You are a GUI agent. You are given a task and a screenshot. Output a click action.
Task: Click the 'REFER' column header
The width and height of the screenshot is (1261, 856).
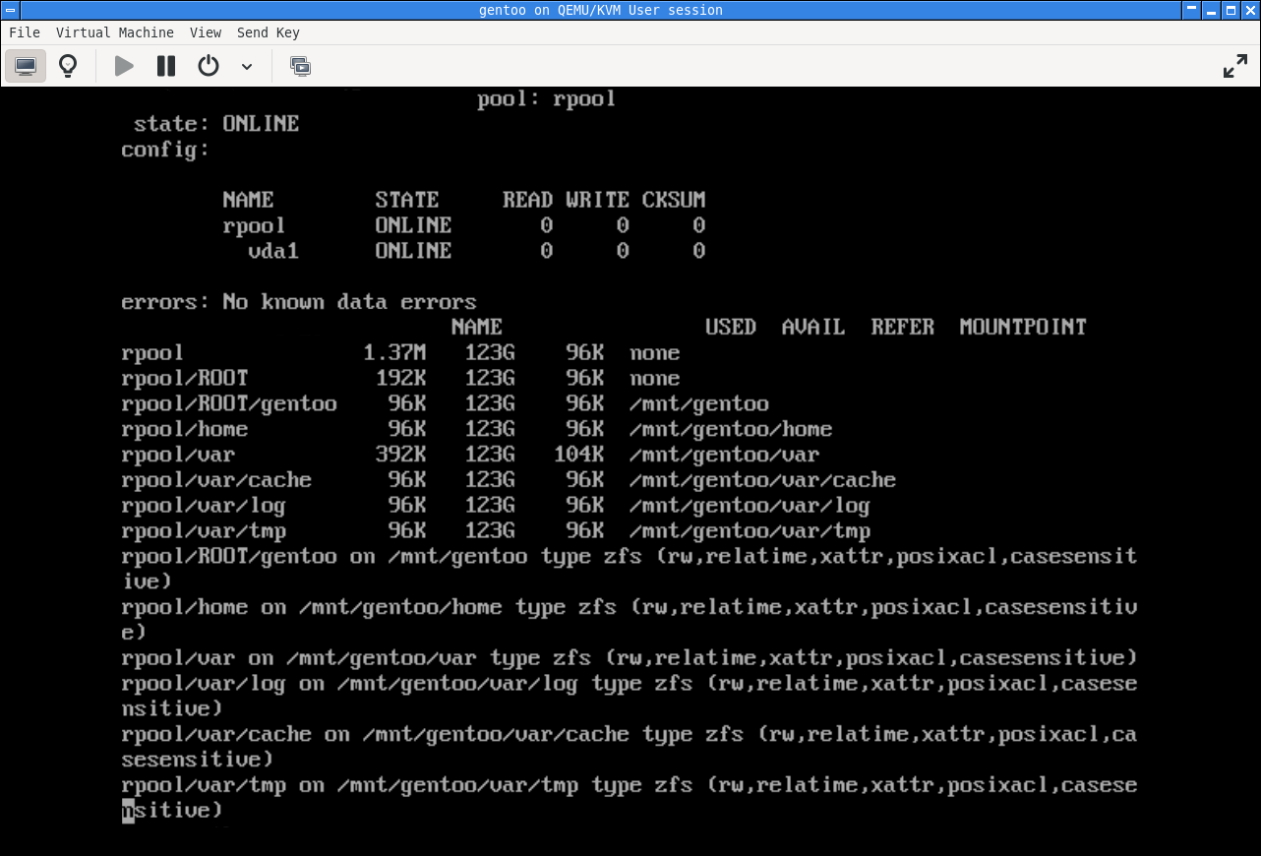pyautogui.click(x=903, y=328)
